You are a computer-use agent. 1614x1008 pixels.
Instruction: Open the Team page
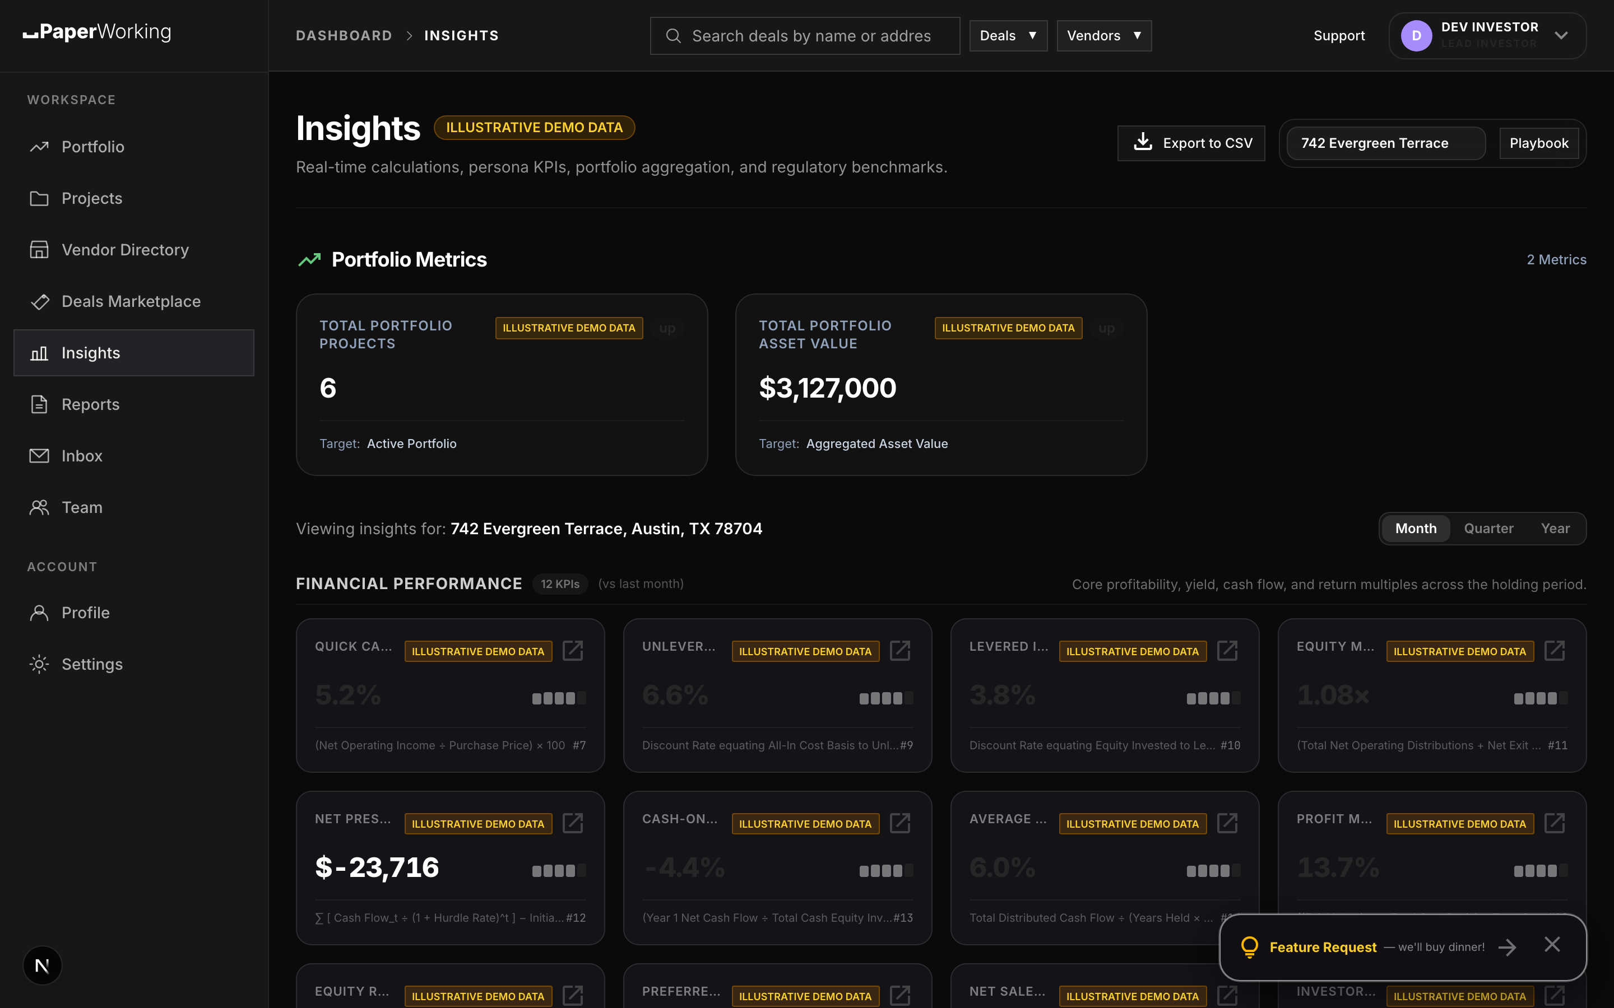(133, 507)
